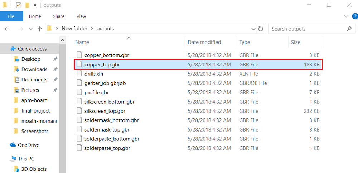Click the pin icon next to Pictures
The width and height of the screenshot is (358, 173).
tap(55, 90)
